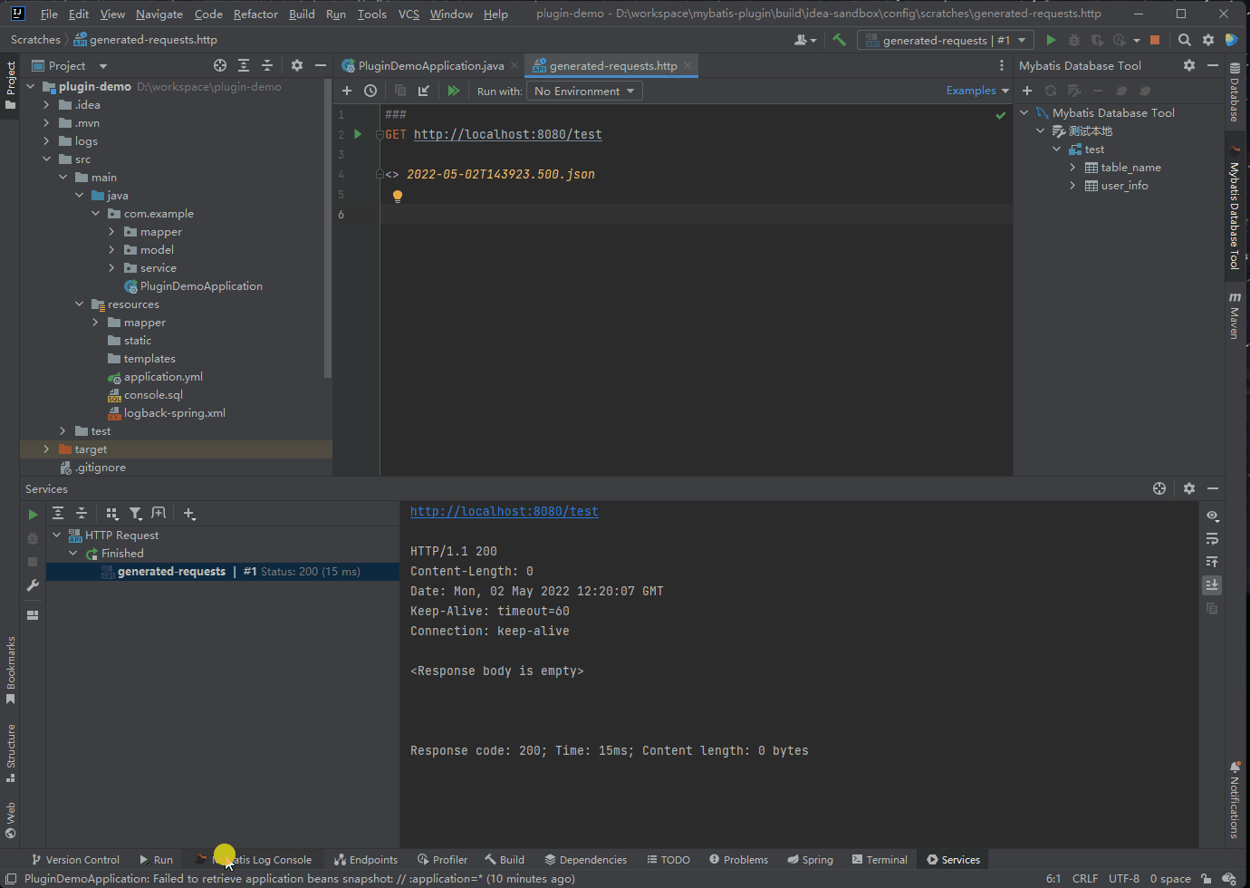The height and width of the screenshot is (888, 1250).
Task: Open the Terminal tool window button
Action: pyautogui.click(x=879, y=860)
